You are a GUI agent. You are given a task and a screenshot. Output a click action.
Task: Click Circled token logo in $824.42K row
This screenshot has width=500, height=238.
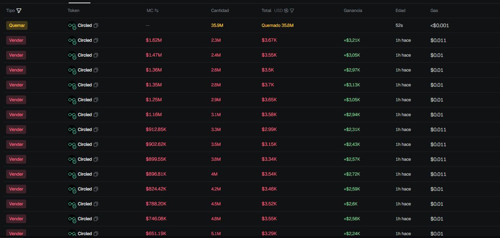click(x=72, y=189)
